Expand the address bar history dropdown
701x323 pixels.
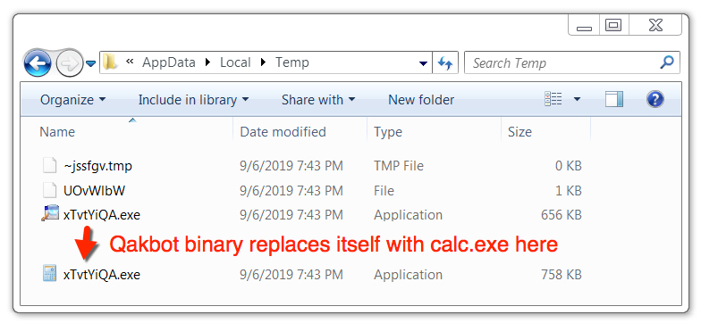pos(423,62)
